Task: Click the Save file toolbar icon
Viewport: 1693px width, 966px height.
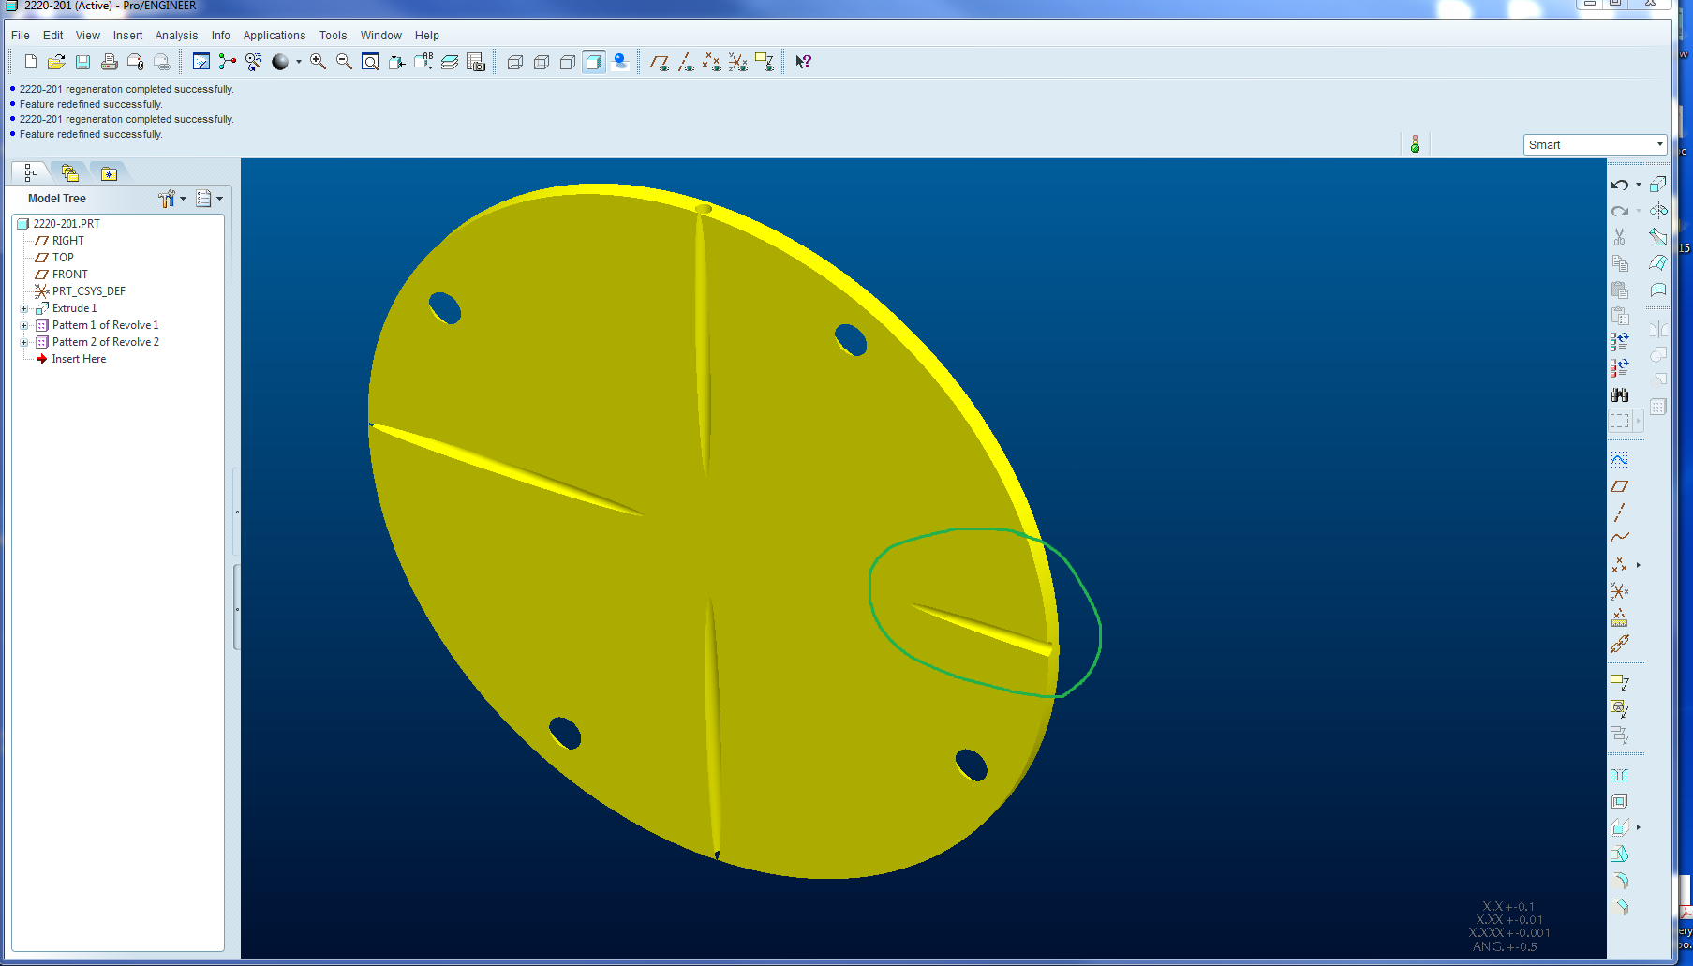Action: point(82,62)
